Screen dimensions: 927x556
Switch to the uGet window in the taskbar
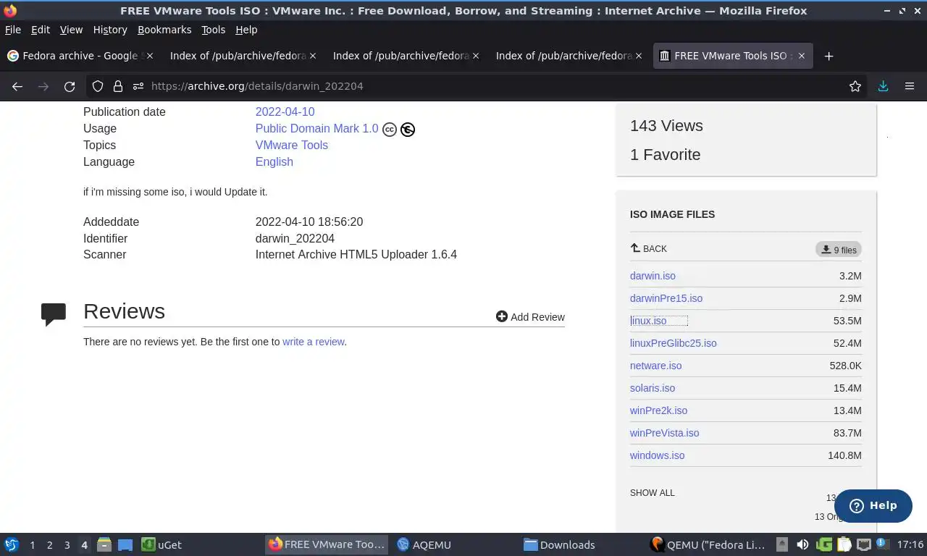coord(162,544)
